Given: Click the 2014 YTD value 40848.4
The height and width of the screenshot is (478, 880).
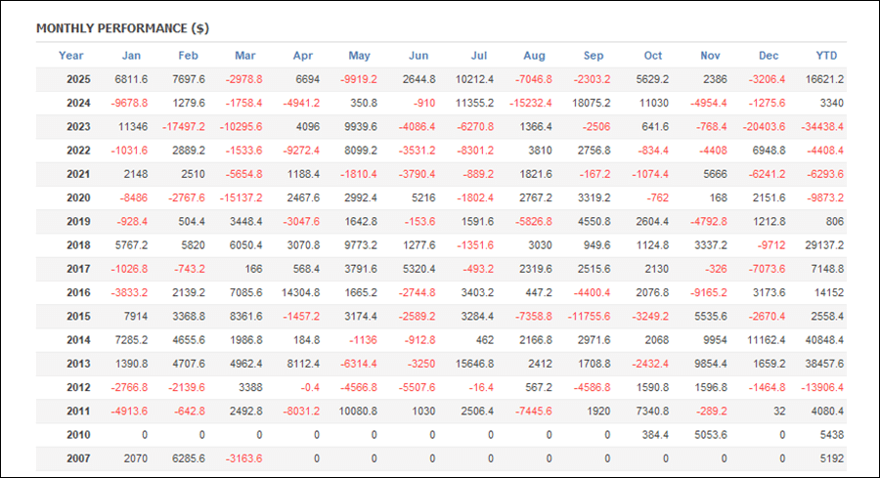Looking at the screenshot, I should 825,339.
